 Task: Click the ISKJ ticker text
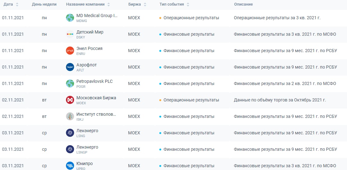[80, 119]
